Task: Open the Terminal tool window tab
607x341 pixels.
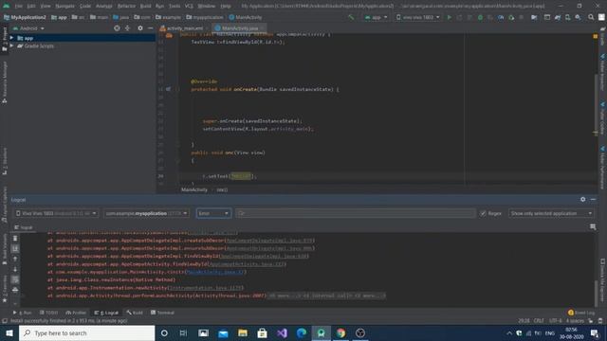Action: (162, 313)
